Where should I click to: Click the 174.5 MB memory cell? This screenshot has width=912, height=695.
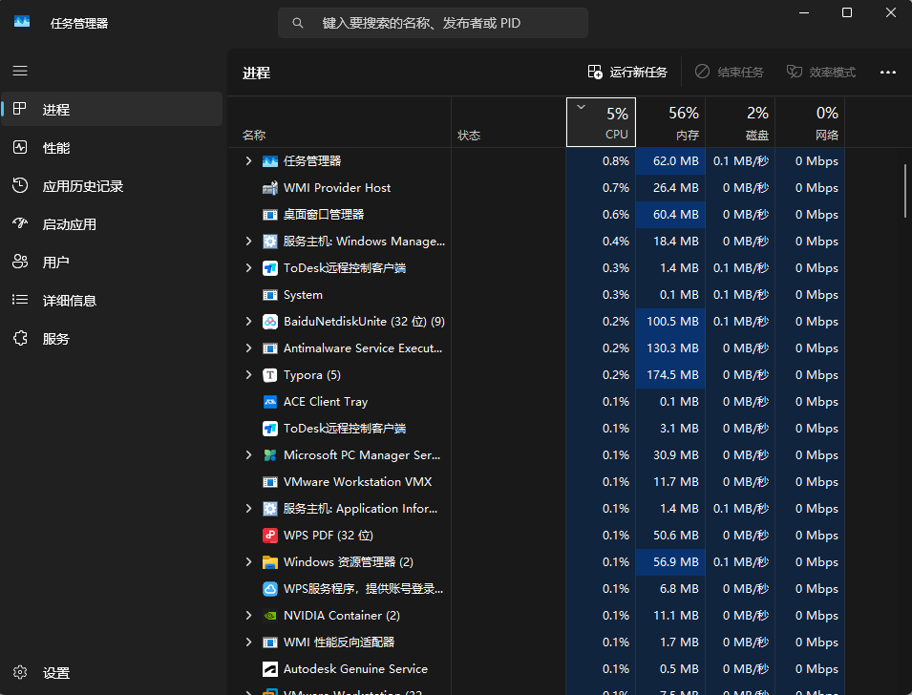[x=670, y=375]
